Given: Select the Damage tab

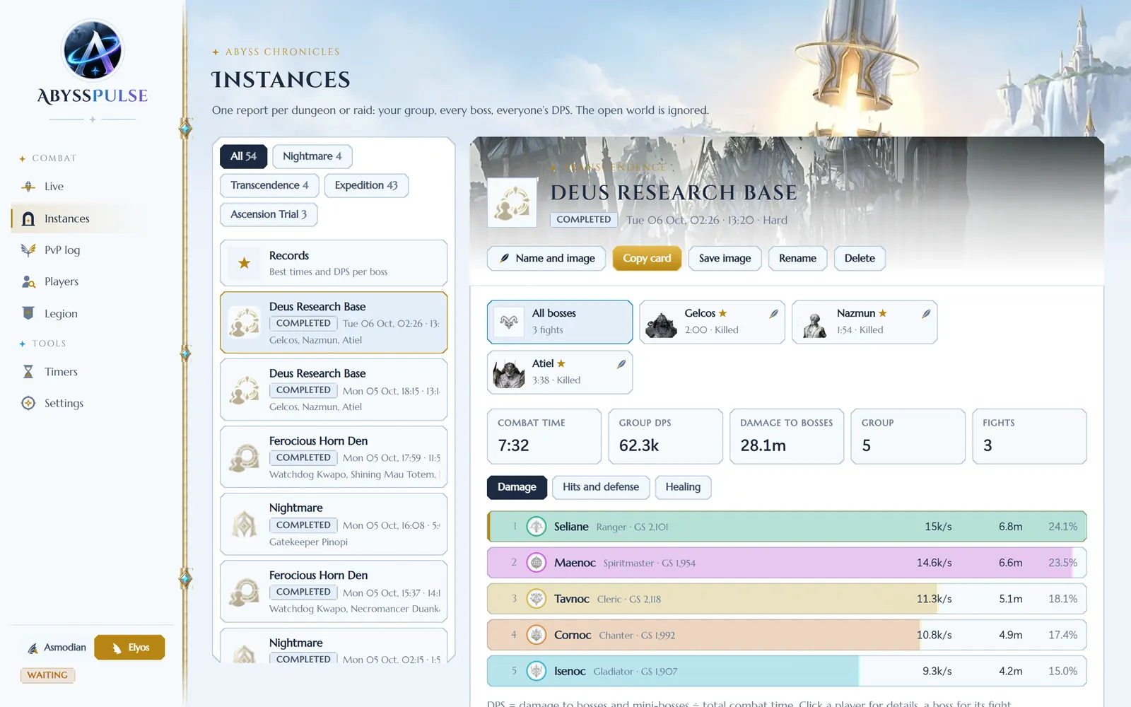Looking at the screenshot, I should point(517,487).
